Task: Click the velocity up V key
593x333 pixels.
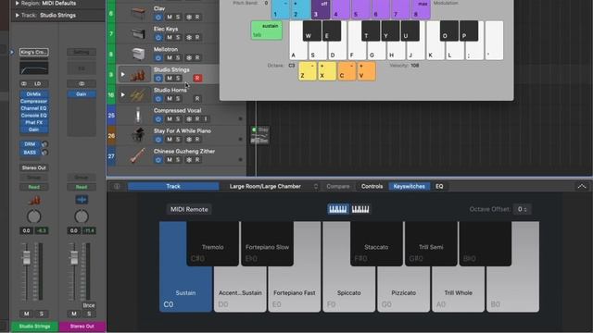Action: (367, 71)
